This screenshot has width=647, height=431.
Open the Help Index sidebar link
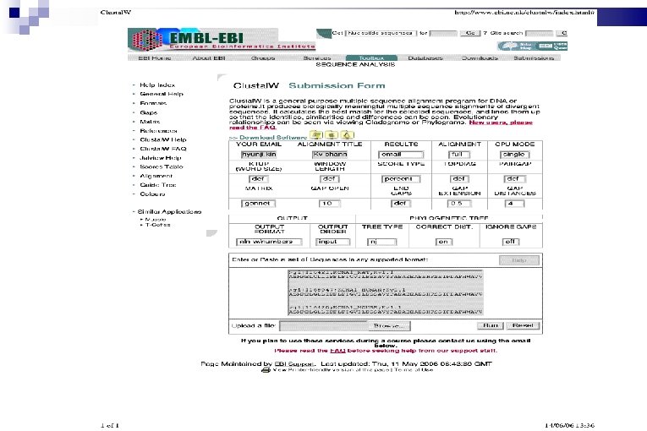[157, 85]
